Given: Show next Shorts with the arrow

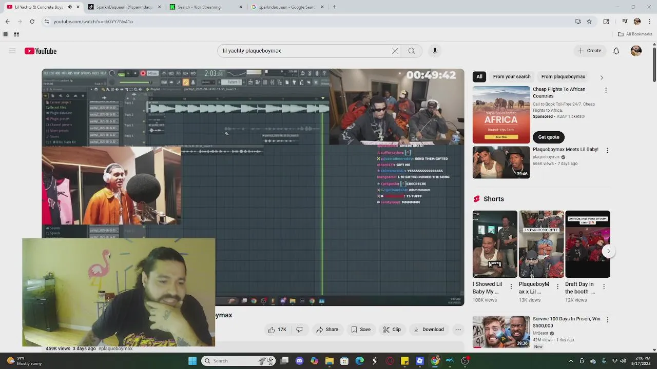Looking at the screenshot, I should [608, 251].
